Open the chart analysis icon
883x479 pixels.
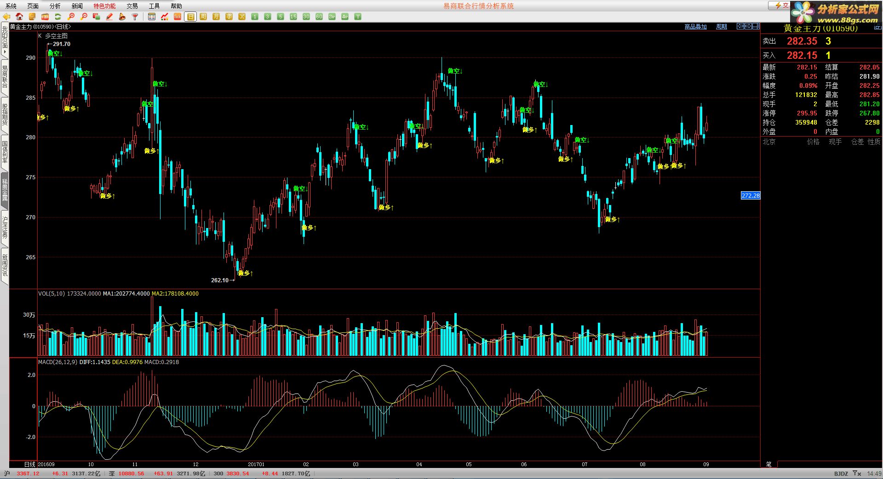point(165,17)
